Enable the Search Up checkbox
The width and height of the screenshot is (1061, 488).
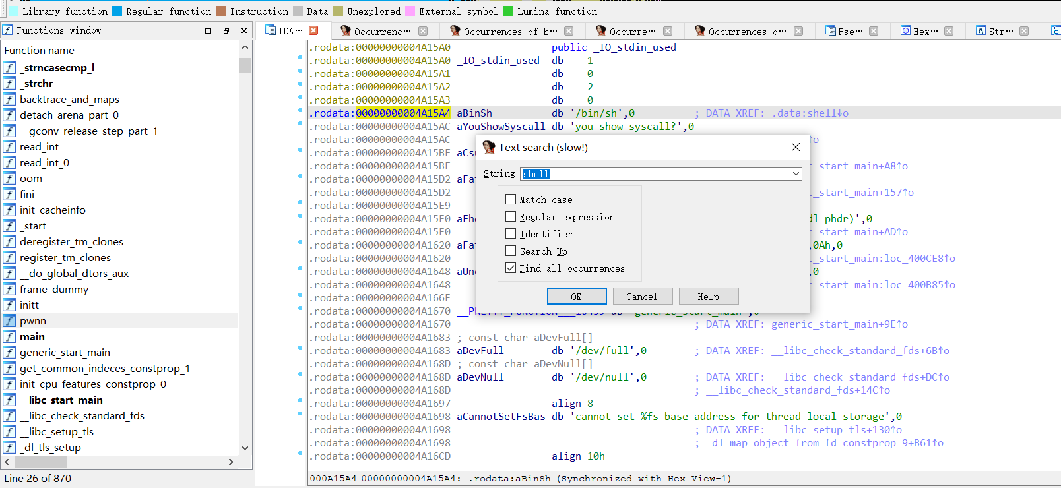click(x=511, y=251)
